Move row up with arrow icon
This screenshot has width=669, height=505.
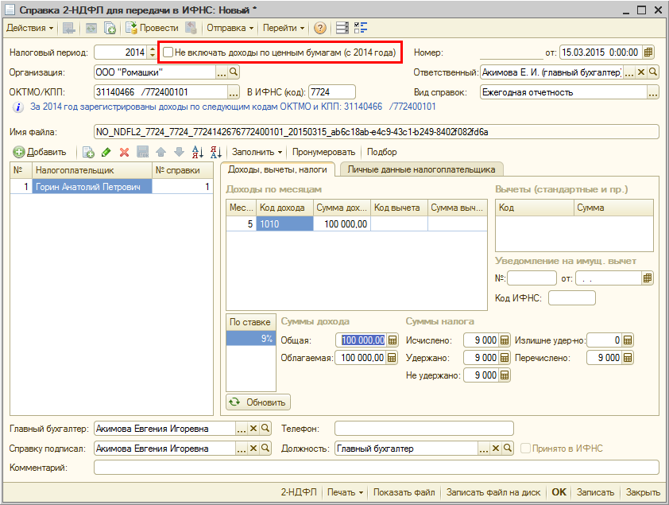click(x=160, y=153)
